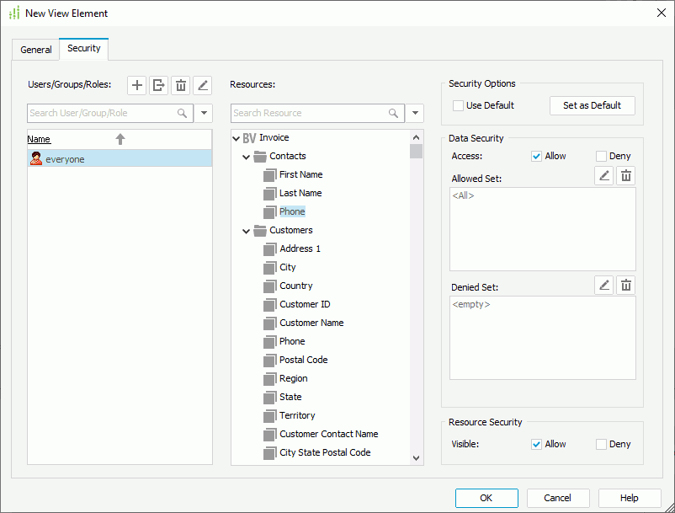Viewport: 675px width, 513px height.
Task: Open the Denied Set editor pencil icon
Action: (603, 285)
